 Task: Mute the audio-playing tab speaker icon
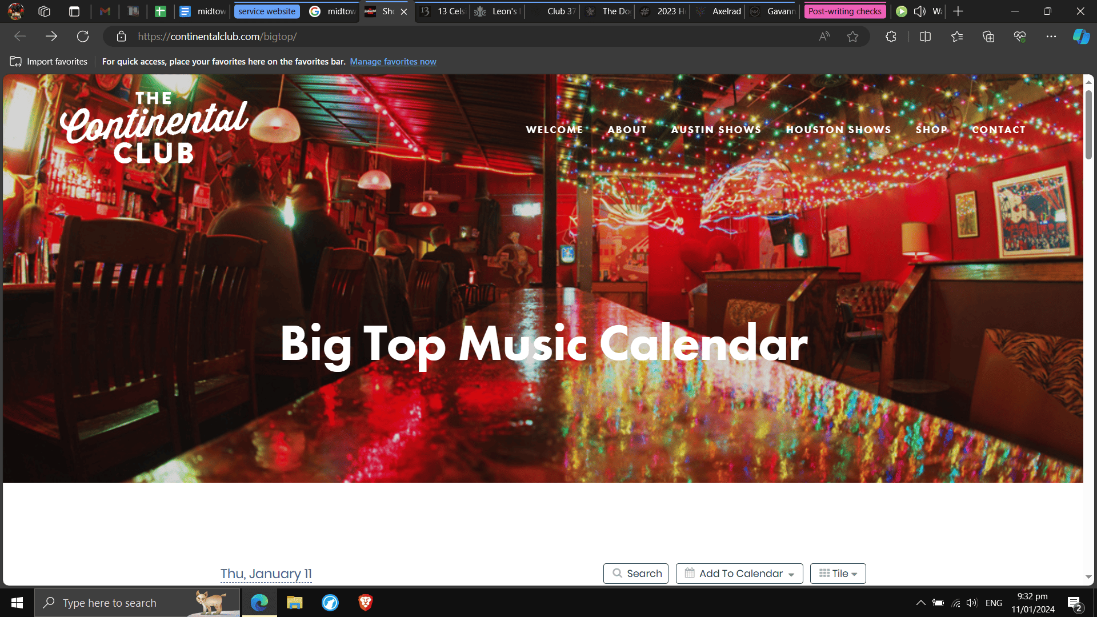point(920,11)
